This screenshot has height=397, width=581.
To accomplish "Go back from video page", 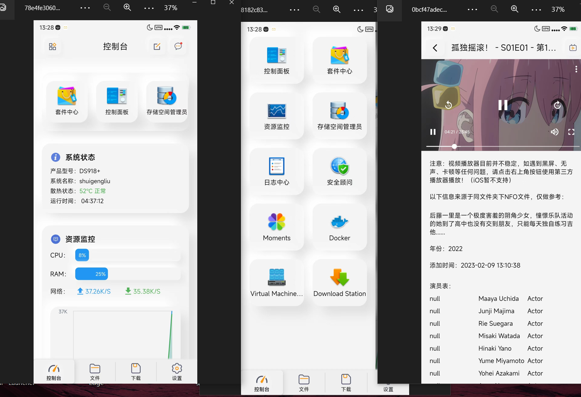I will (435, 48).
